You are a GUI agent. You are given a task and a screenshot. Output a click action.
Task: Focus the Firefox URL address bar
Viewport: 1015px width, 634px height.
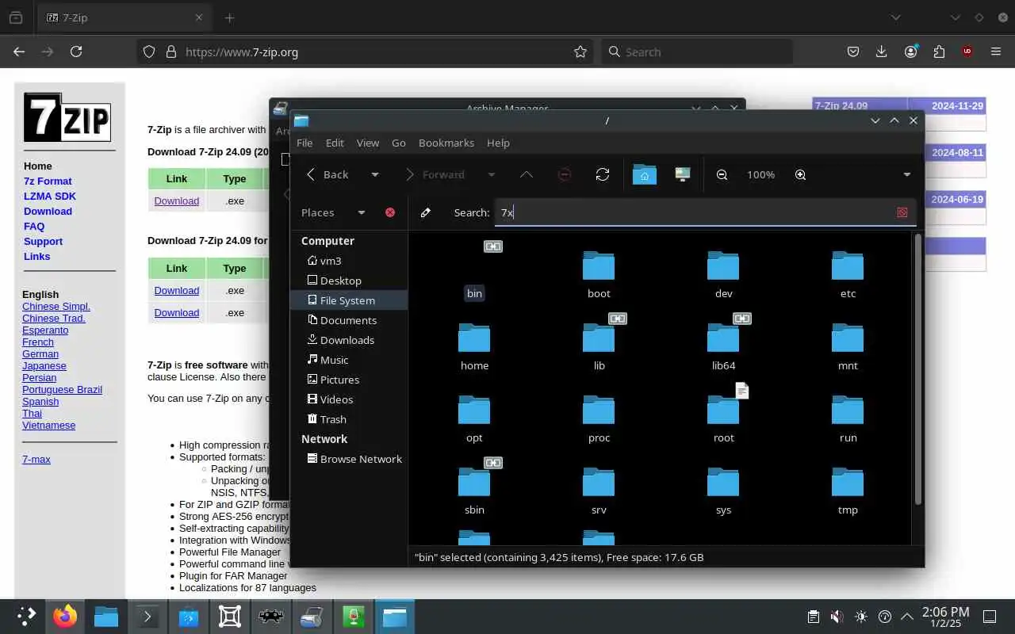365,52
